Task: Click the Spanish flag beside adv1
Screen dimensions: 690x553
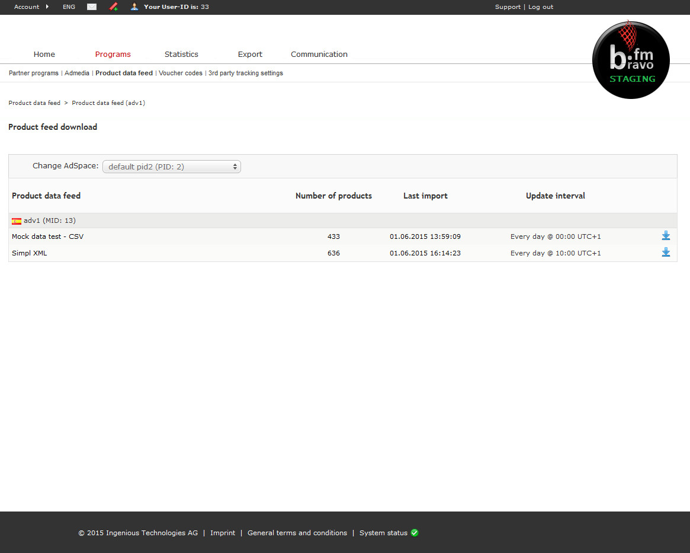Action: [x=17, y=221]
